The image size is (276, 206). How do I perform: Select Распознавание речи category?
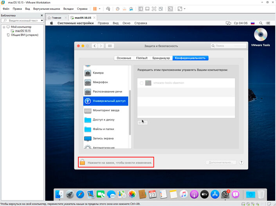point(106,92)
